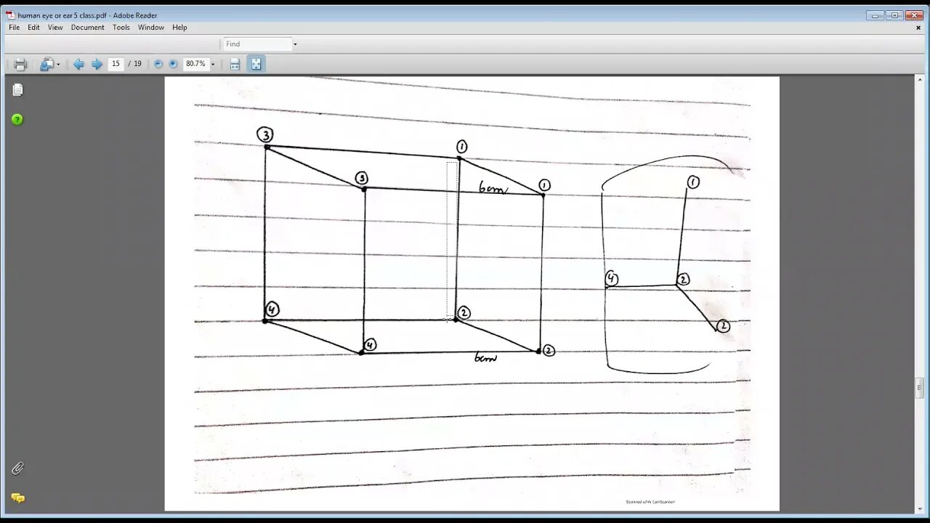Open the View menu
The image size is (930, 523).
[55, 28]
